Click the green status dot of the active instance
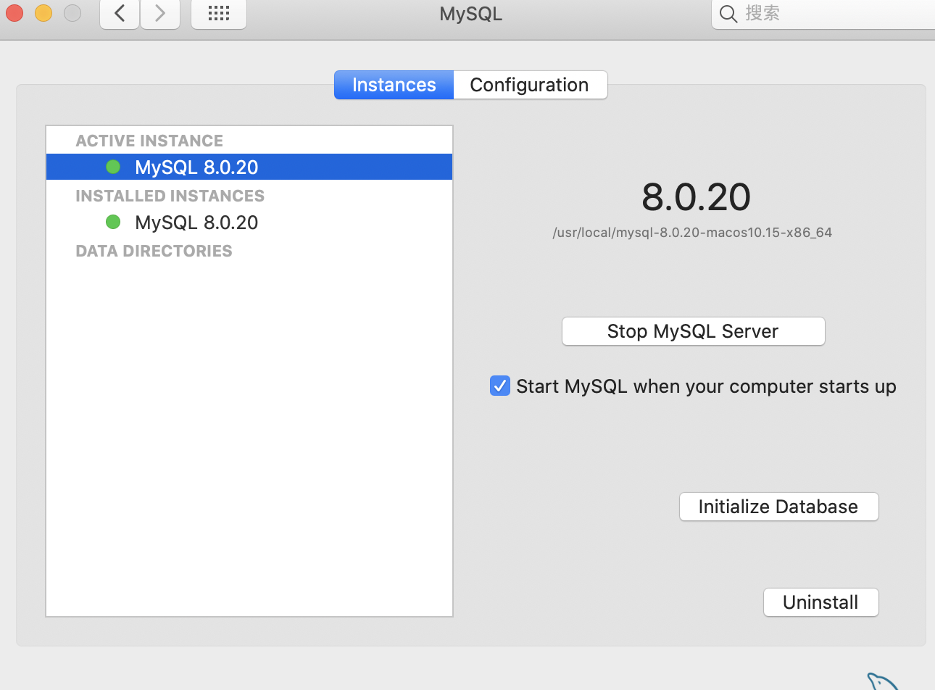 click(113, 166)
